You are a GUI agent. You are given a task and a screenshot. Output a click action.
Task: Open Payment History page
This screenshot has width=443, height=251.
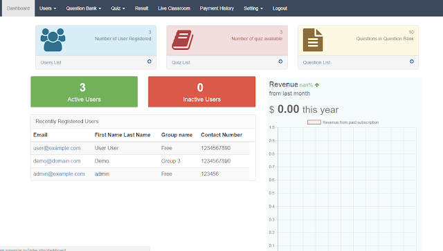(217, 8)
